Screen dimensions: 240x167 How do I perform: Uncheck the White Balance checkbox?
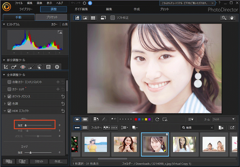[x=9, y=96]
